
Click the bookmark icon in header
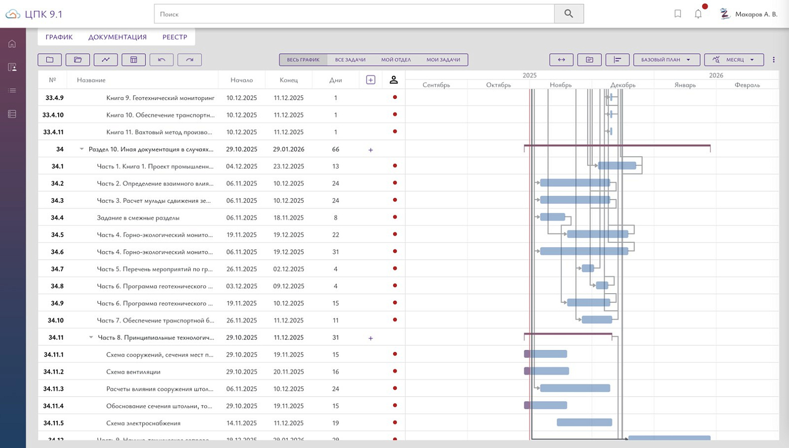pos(678,14)
